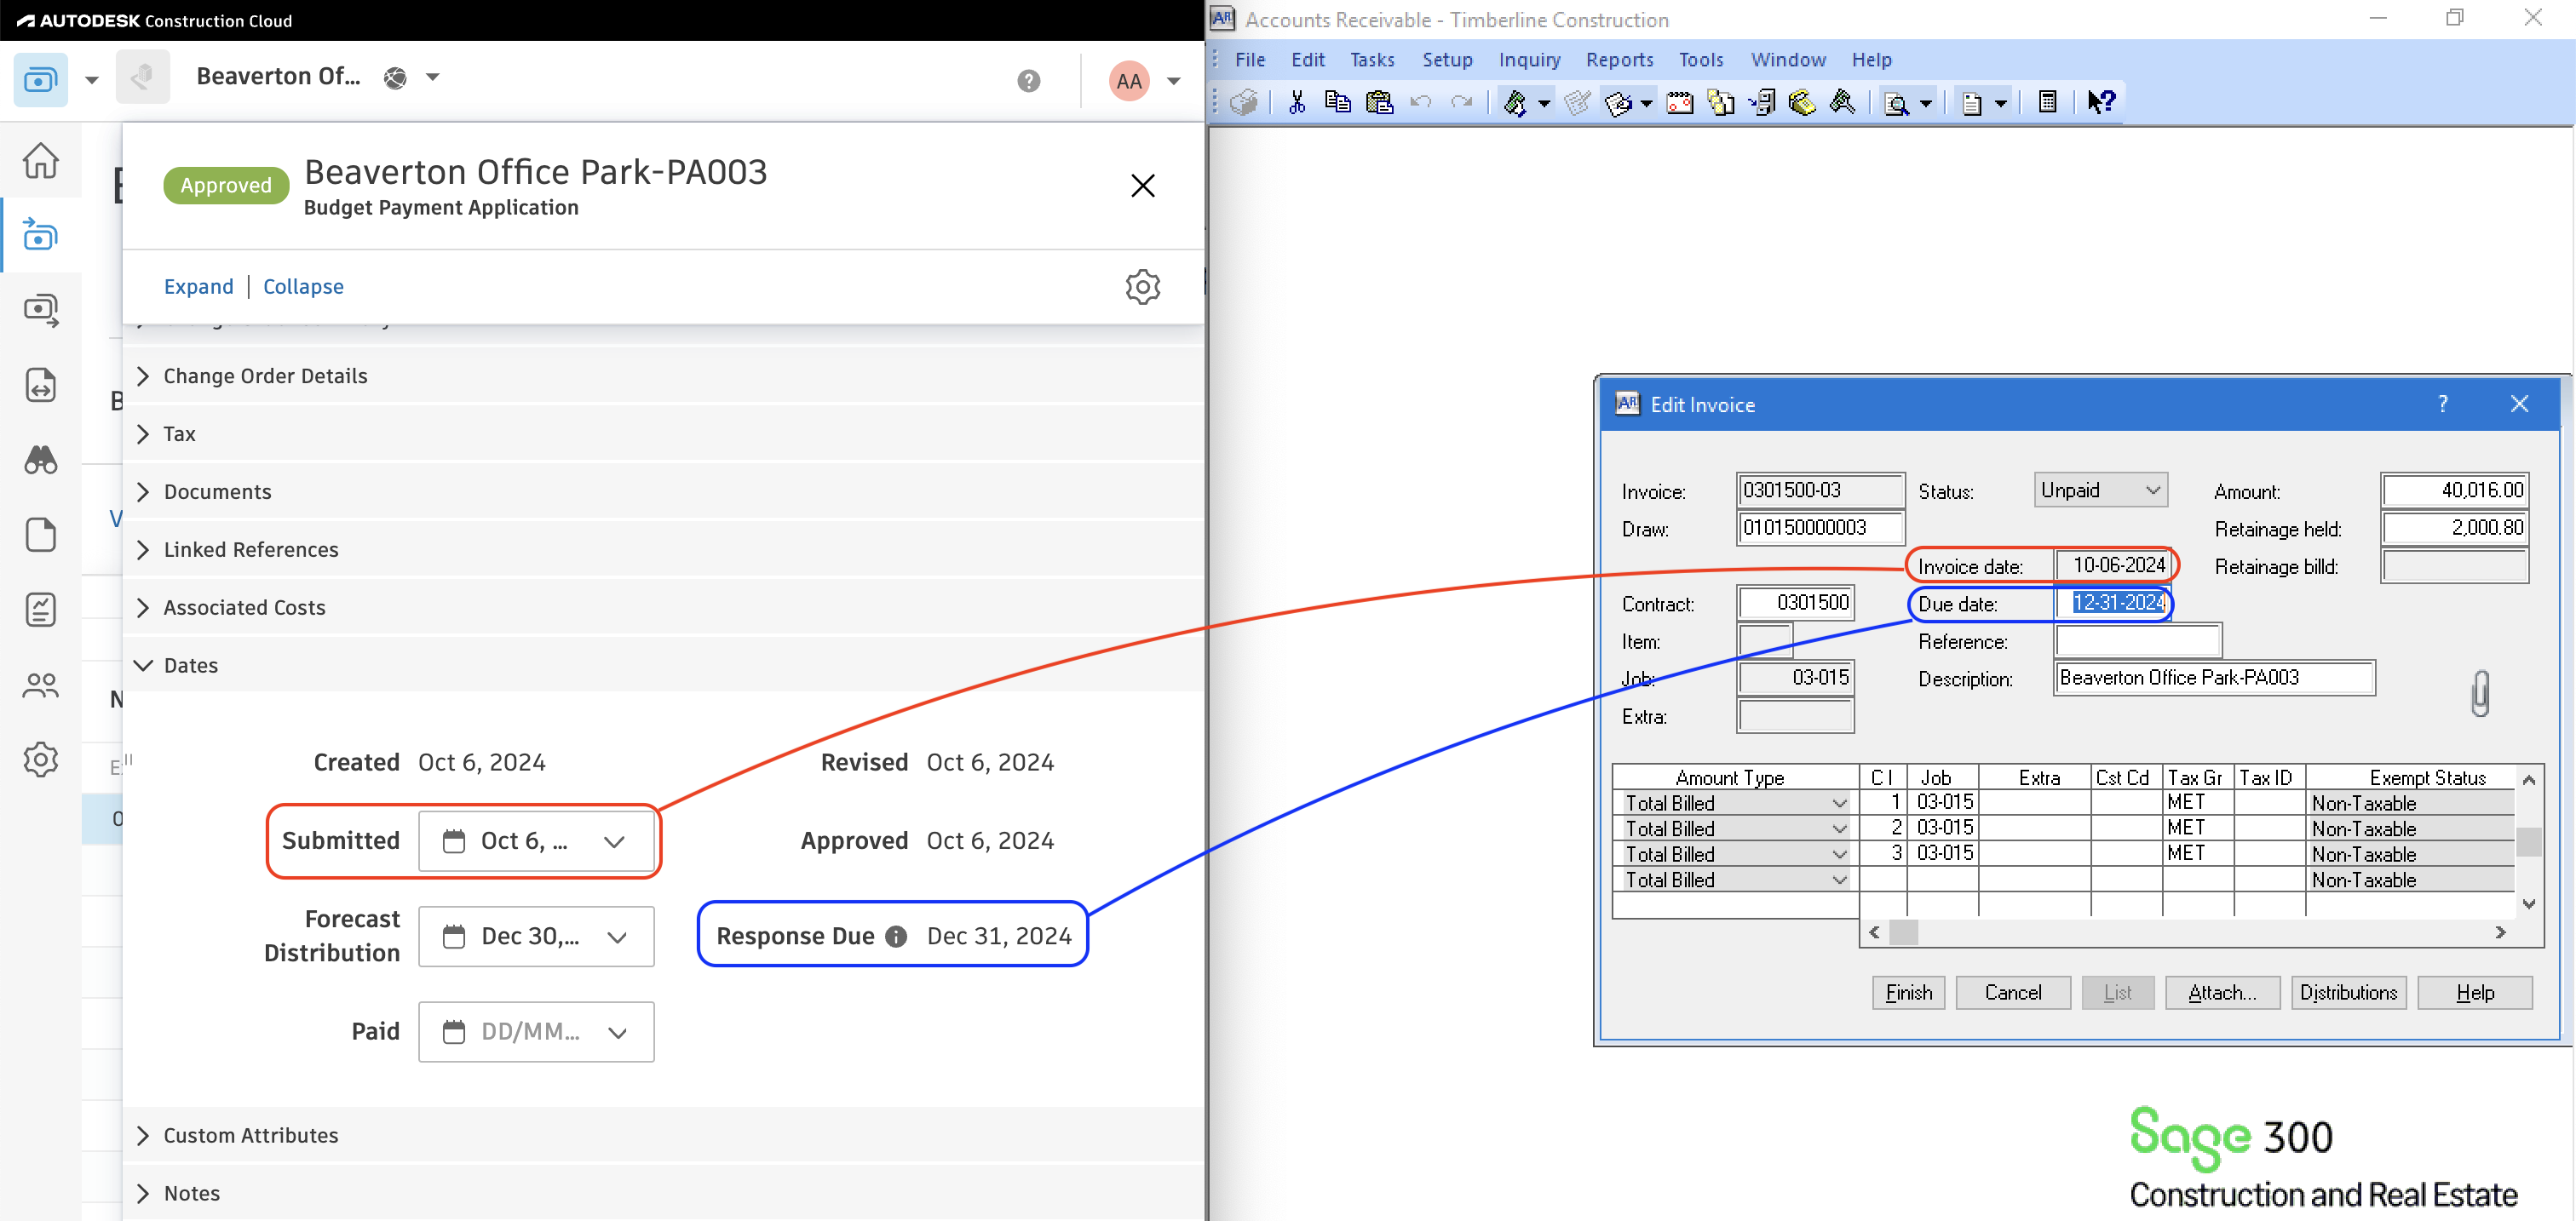Click the Finish button
The width and height of the screenshot is (2576, 1221).
pyautogui.click(x=1908, y=993)
